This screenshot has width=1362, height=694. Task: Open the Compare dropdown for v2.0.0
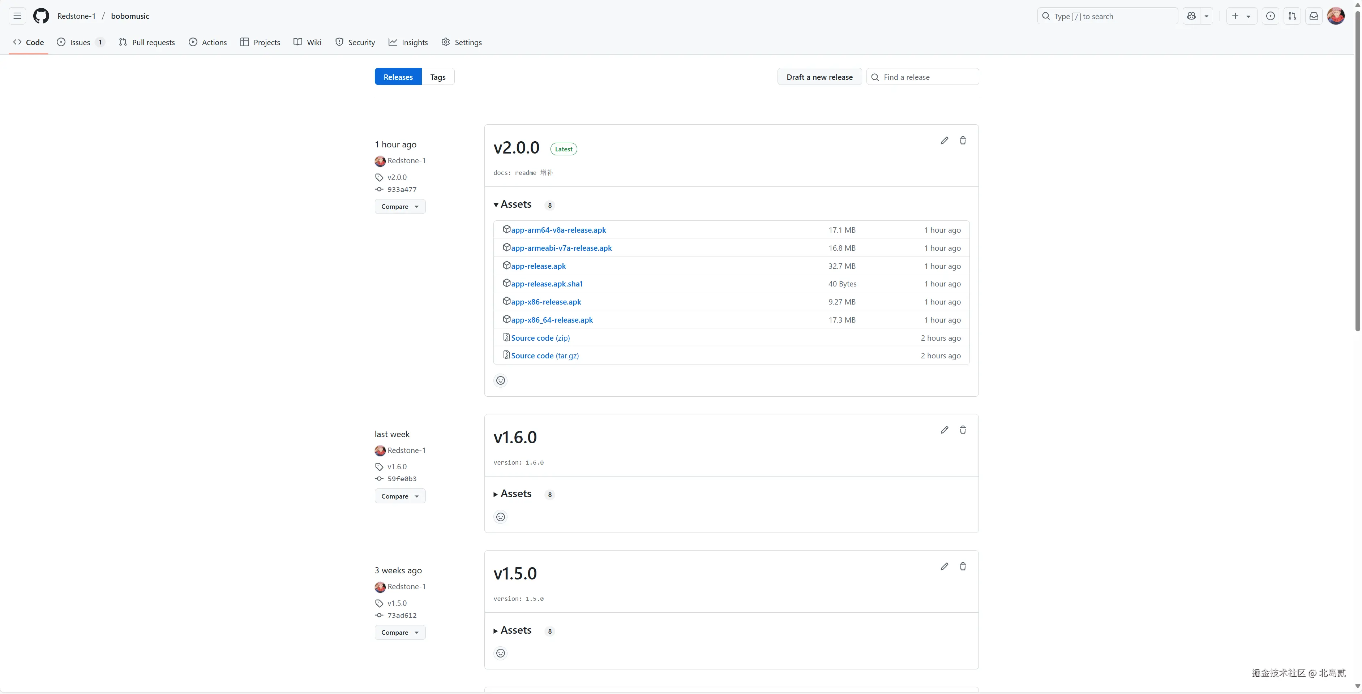pos(400,207)
